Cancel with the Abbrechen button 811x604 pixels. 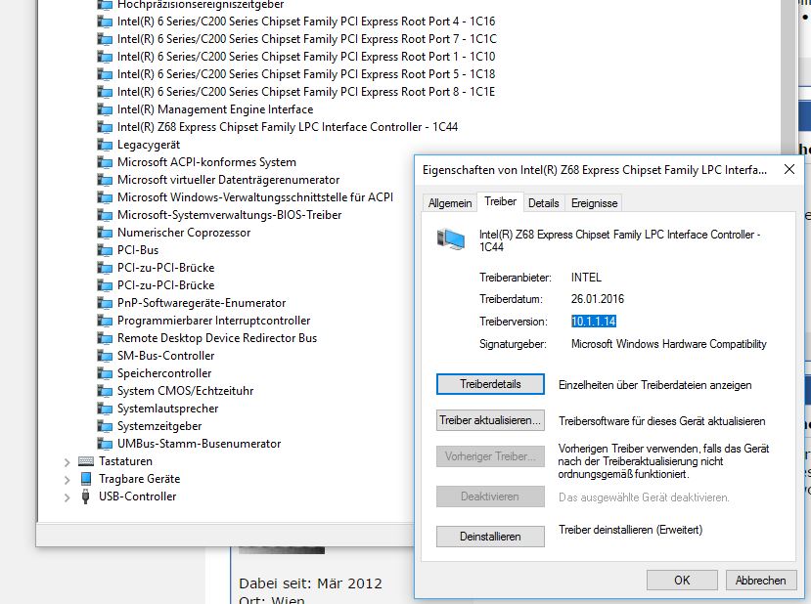click(x=760, y=581)
